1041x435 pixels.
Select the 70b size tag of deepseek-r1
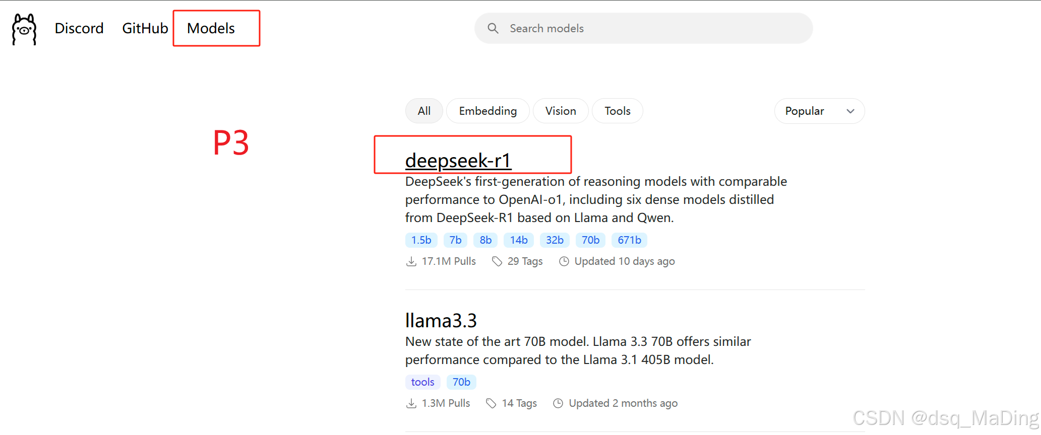[590, 240]
